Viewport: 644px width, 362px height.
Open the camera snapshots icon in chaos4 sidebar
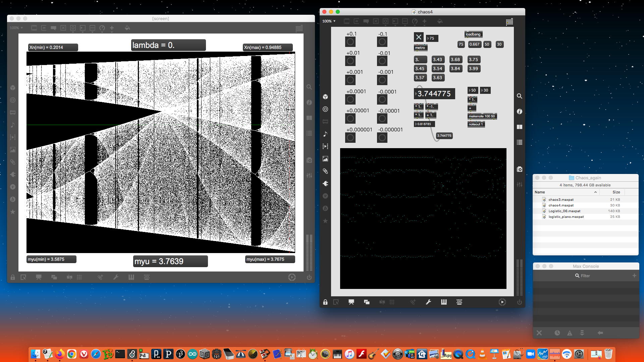(519, 169)
